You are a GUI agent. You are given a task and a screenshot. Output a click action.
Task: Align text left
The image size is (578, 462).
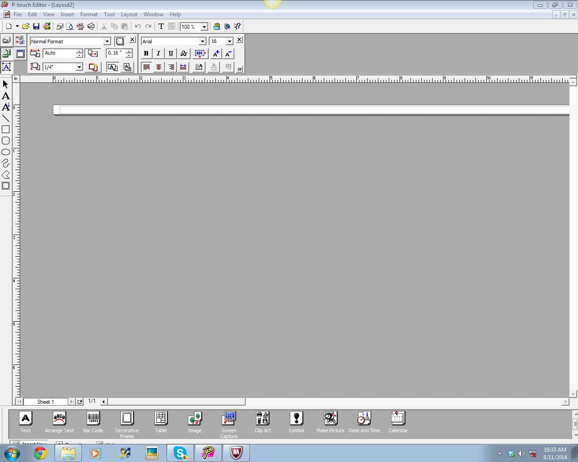click(x=146, y=67)
